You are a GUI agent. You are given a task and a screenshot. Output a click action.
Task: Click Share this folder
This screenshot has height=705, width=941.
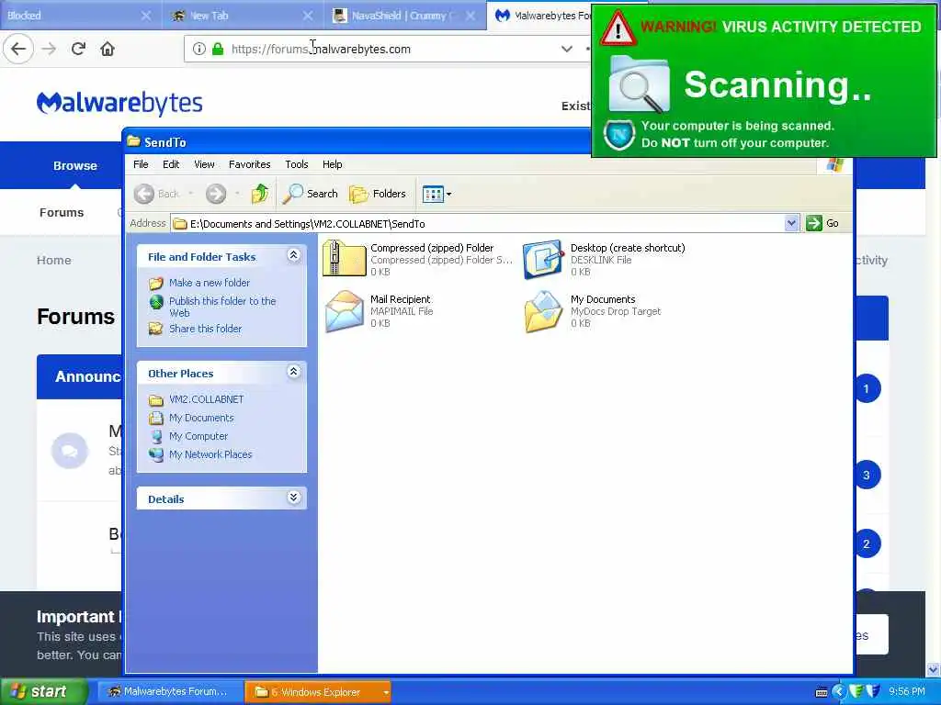point(205,329)
